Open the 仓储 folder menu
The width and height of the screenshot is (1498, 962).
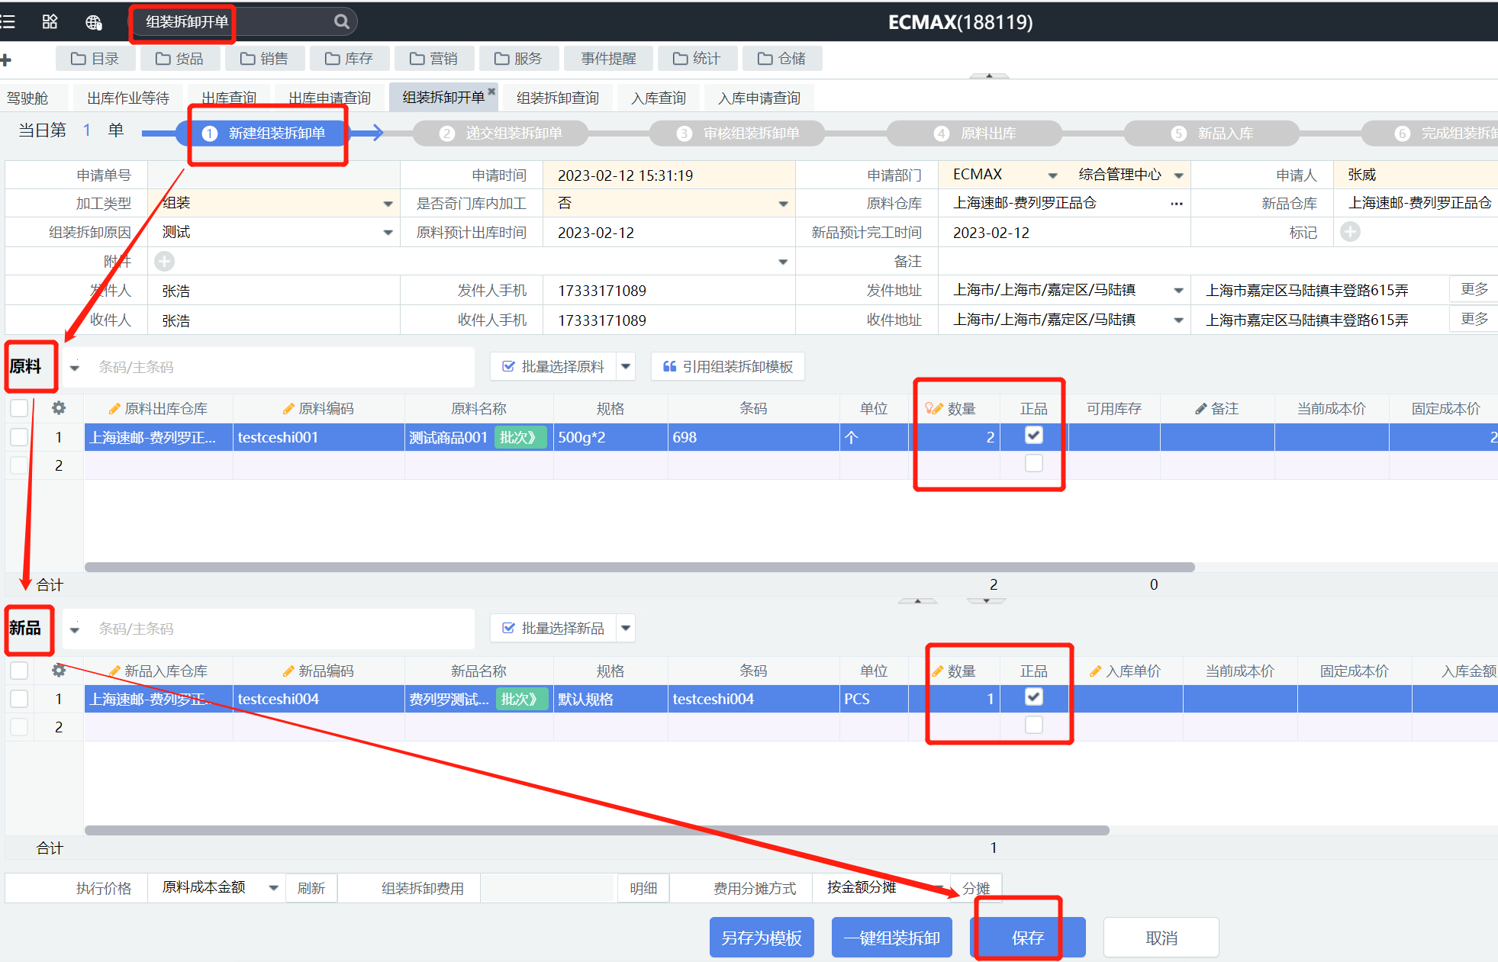pyautogui.click(x=781, y=59)
